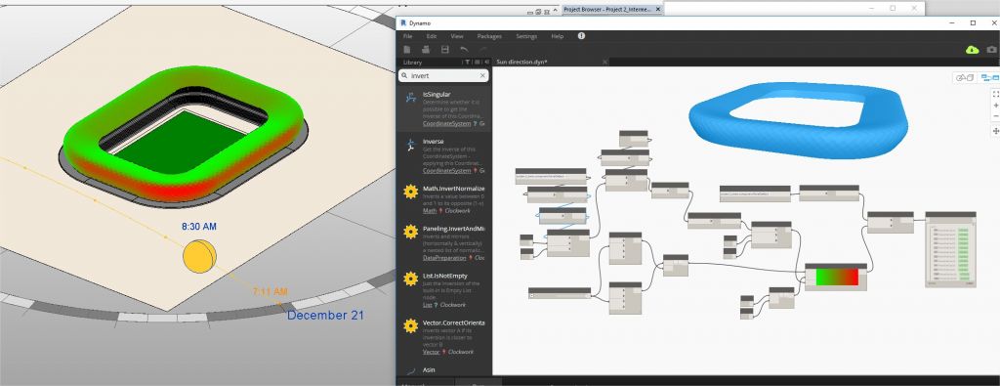This screenshot has width=1000, height=386.
Task: Open the Packages menu
Action: 489,36
